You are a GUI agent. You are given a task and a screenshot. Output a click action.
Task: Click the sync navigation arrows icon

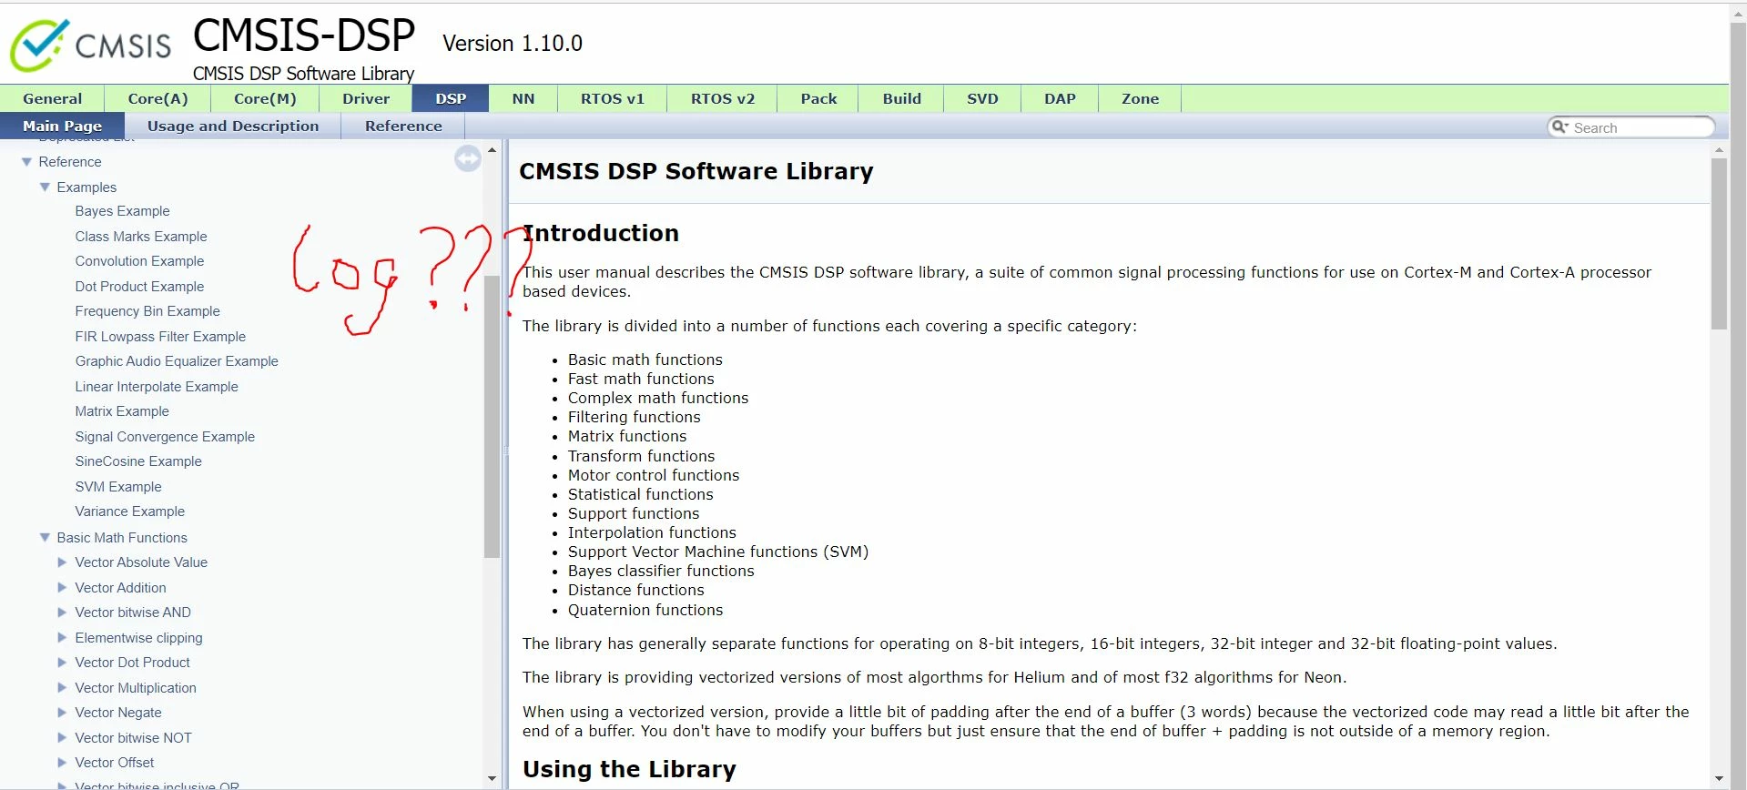tap(468, 159)
